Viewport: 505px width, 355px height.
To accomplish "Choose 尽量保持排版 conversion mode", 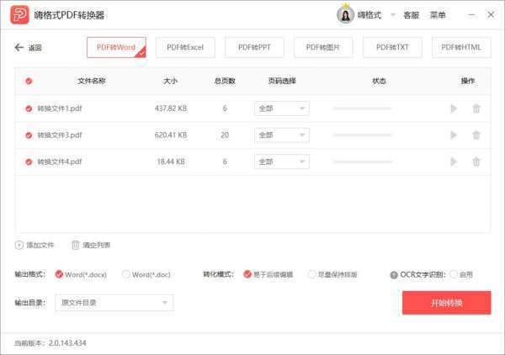I will click(x=311, y=274).
